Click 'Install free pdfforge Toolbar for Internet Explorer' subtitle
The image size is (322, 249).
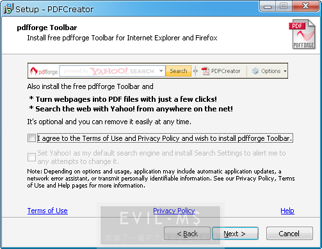coord(122,38)
